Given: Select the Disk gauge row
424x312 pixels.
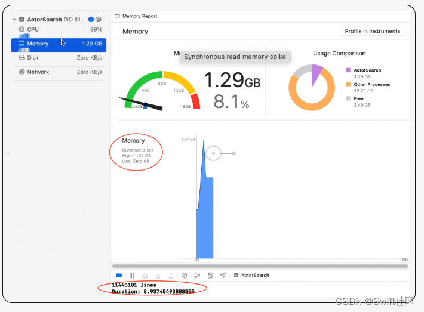Looking at the screenshot, I should point(59,58).
